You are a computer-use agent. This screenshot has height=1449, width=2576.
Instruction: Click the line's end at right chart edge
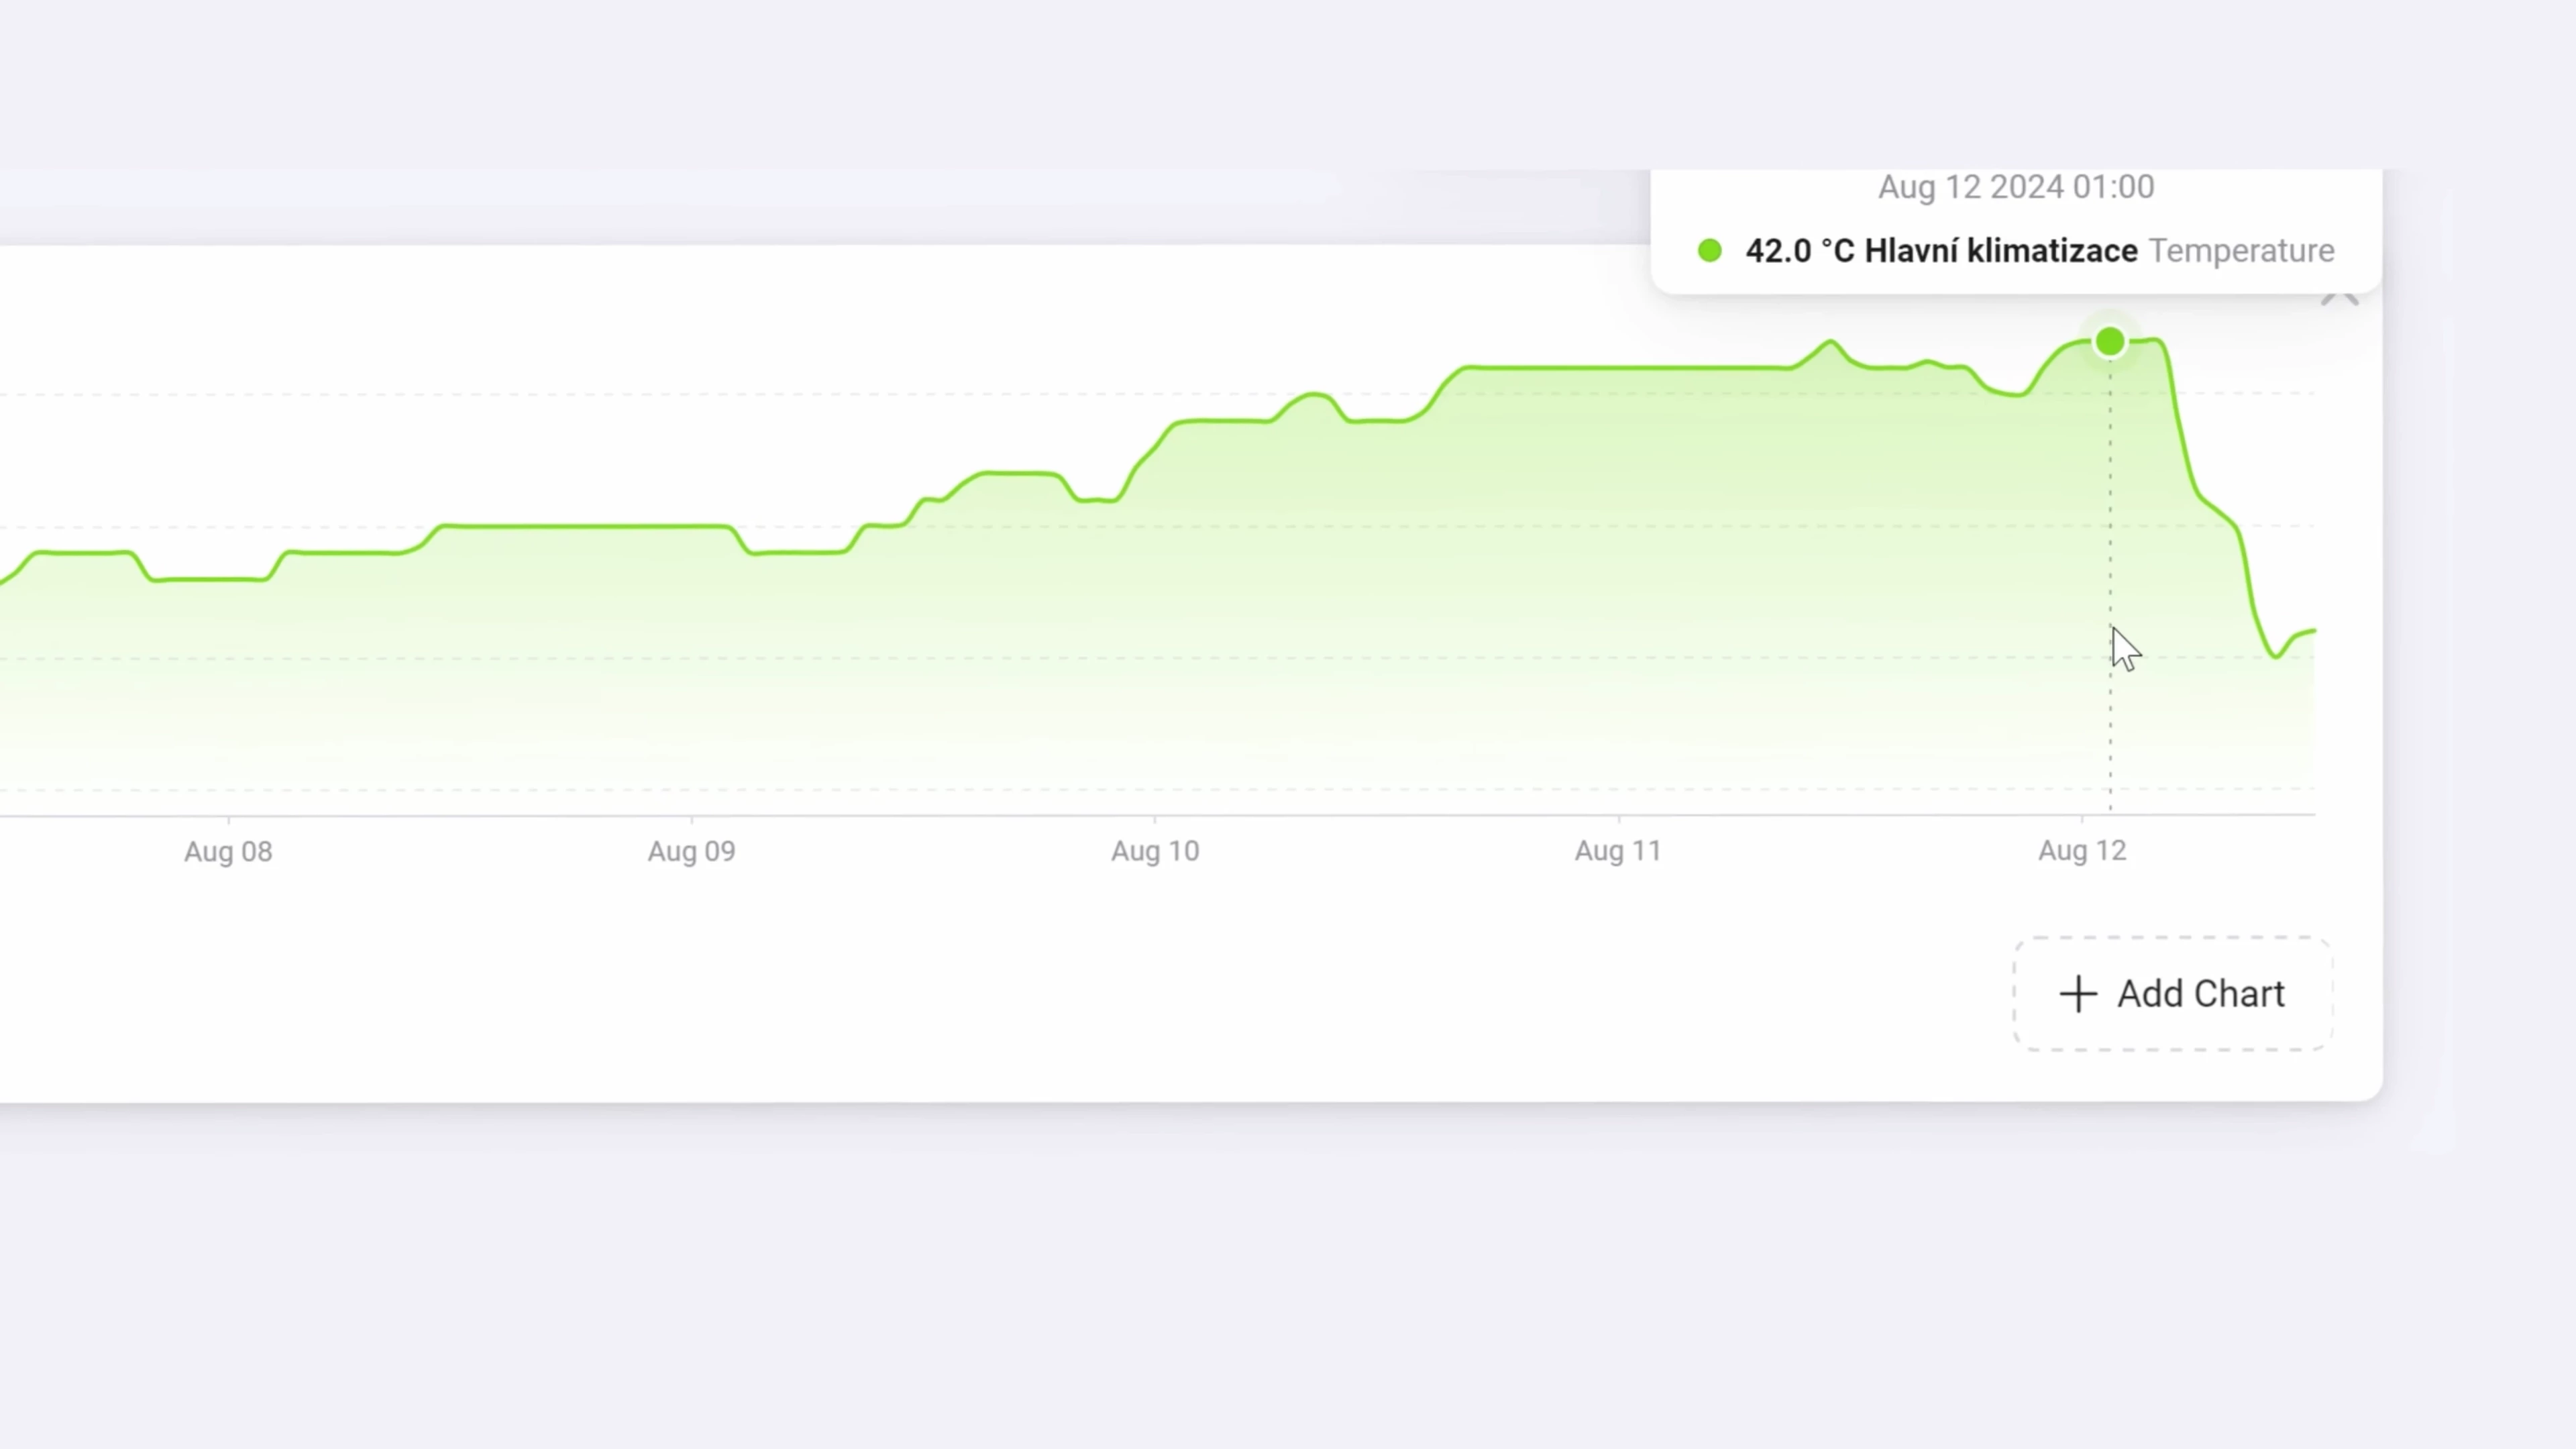tap(2312, 631)
